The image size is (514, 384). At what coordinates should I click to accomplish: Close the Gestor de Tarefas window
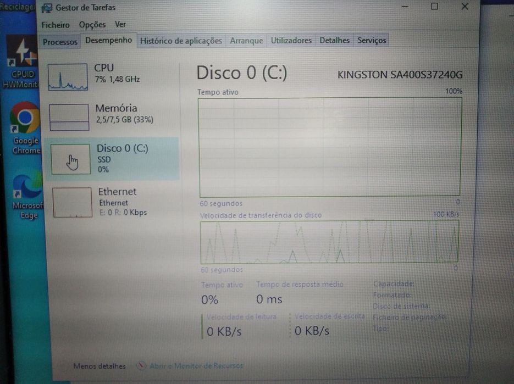[x=465, y=6]
